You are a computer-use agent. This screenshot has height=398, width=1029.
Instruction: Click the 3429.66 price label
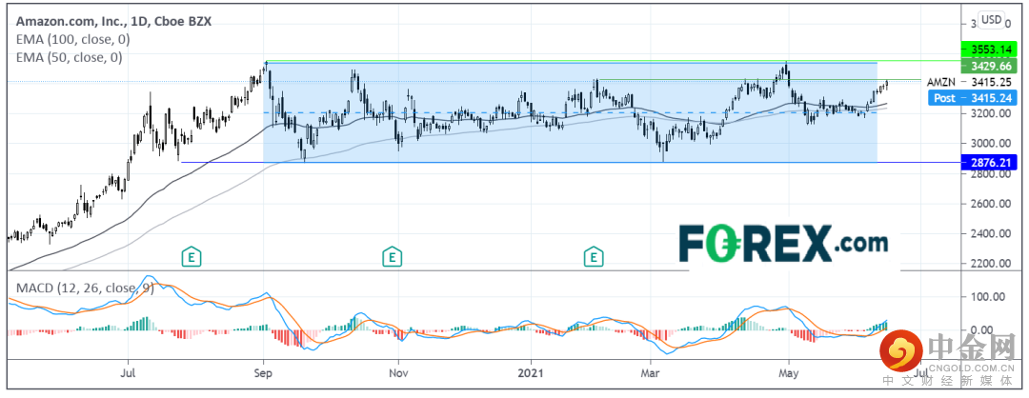[x=988, y=67]
